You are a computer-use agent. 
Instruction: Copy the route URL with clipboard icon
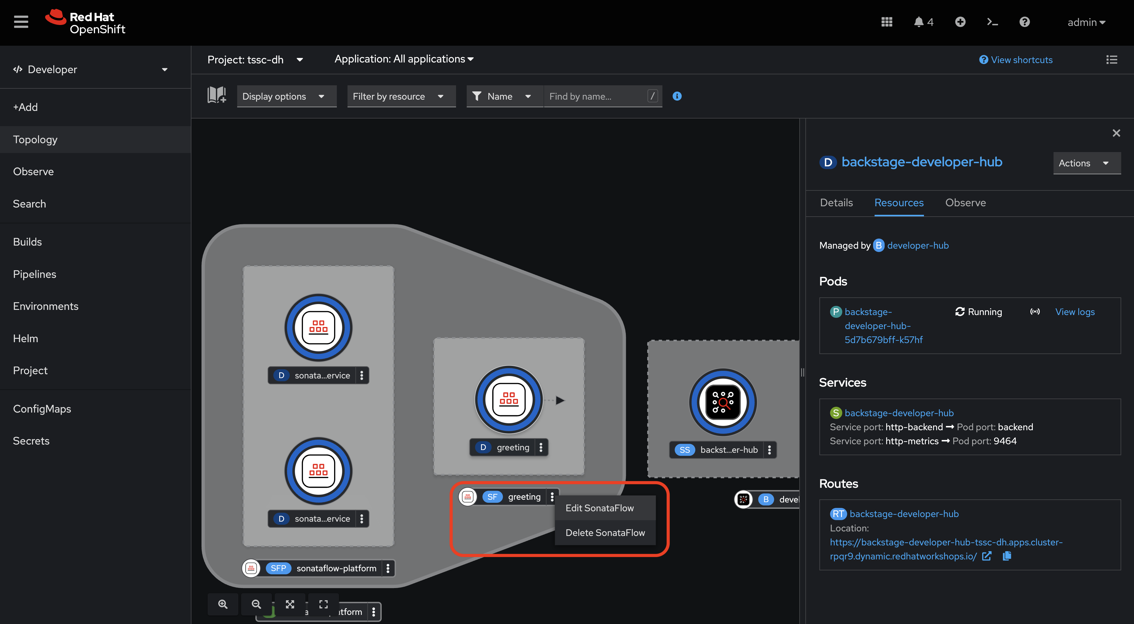pyautogui.click(x=1007, y=556)
